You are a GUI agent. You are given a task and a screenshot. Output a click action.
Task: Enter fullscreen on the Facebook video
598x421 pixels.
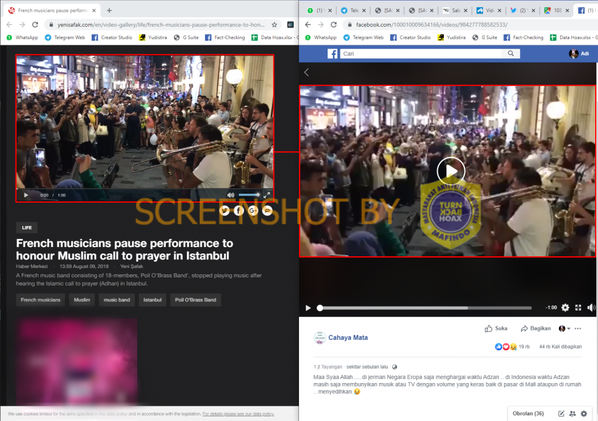tap(578, 308)
